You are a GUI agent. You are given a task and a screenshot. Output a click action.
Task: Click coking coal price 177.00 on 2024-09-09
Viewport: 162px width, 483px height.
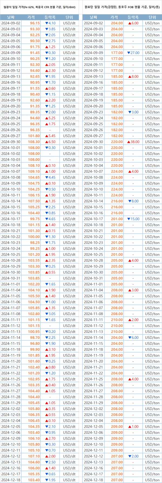117,53
